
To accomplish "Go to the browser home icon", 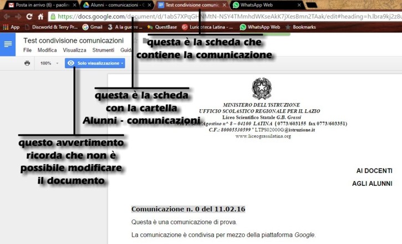I will 40,17.
